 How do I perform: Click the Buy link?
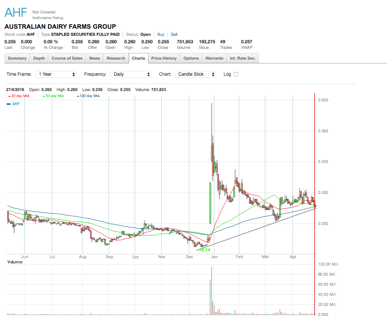161,35
